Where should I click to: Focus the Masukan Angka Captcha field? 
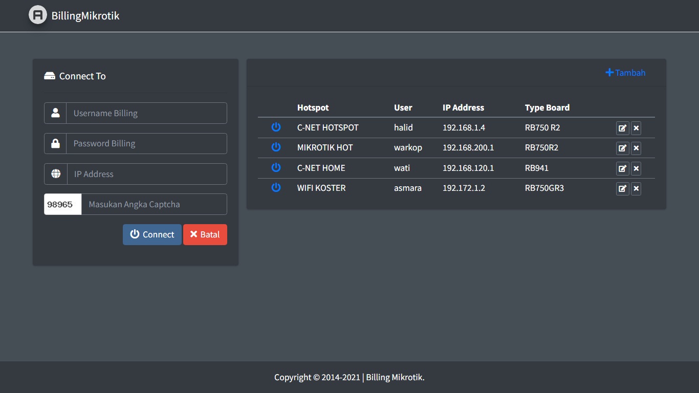tap(154, 204)
